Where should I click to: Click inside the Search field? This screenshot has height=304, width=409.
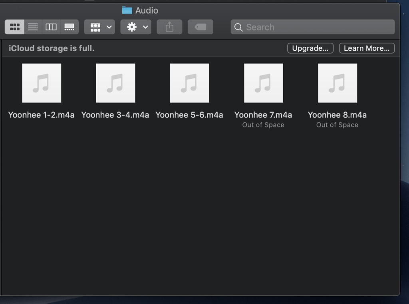[x=316, y=27]
